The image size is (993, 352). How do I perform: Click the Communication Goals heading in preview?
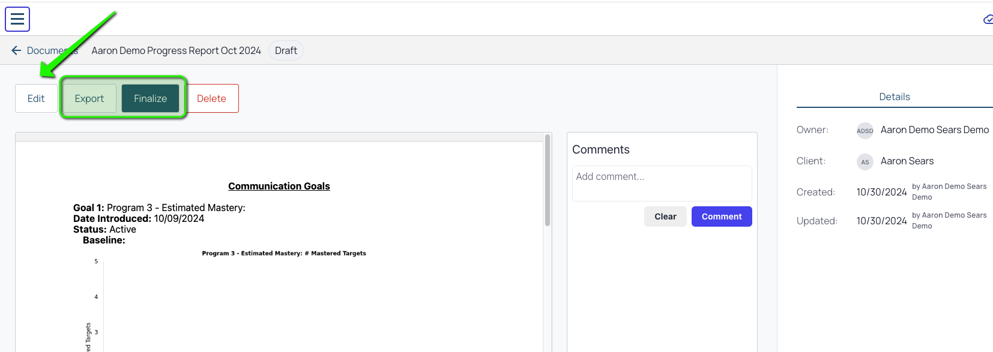279,186
